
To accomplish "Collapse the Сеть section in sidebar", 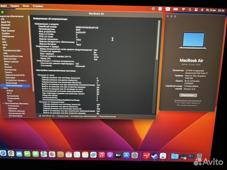I will tap(2, 88).
